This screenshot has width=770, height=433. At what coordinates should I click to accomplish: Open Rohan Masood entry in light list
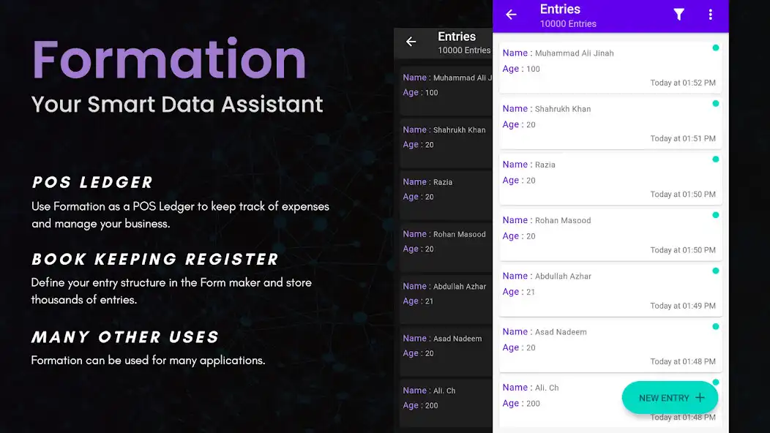610,235
